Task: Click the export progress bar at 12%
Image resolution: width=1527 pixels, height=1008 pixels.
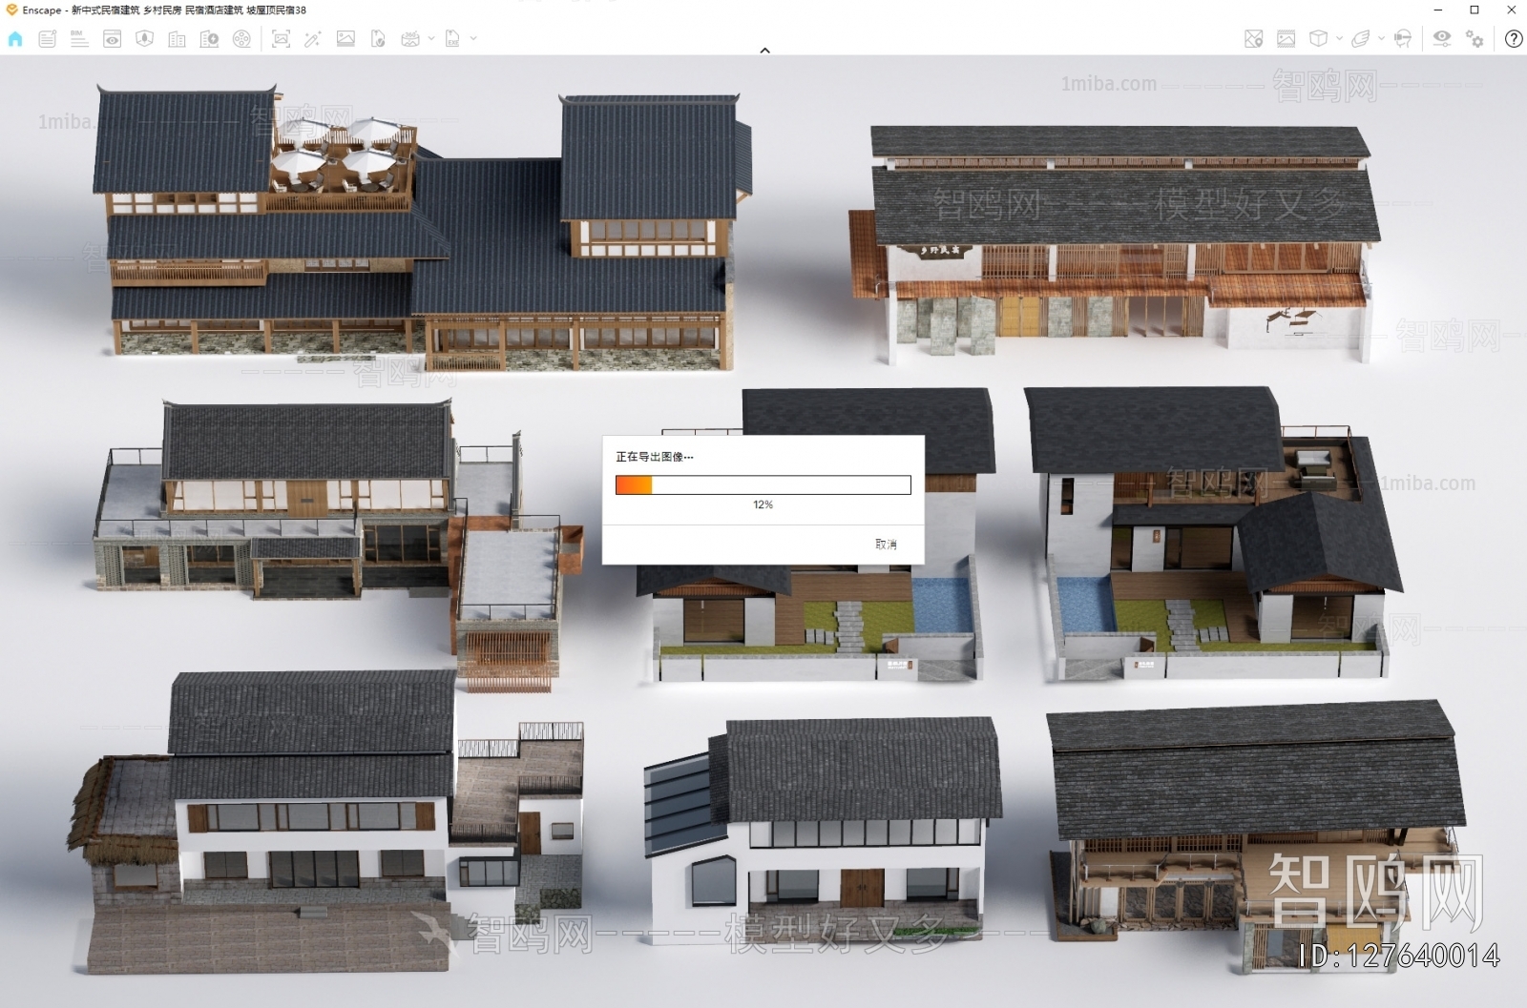Action: [x=763, y=484]
